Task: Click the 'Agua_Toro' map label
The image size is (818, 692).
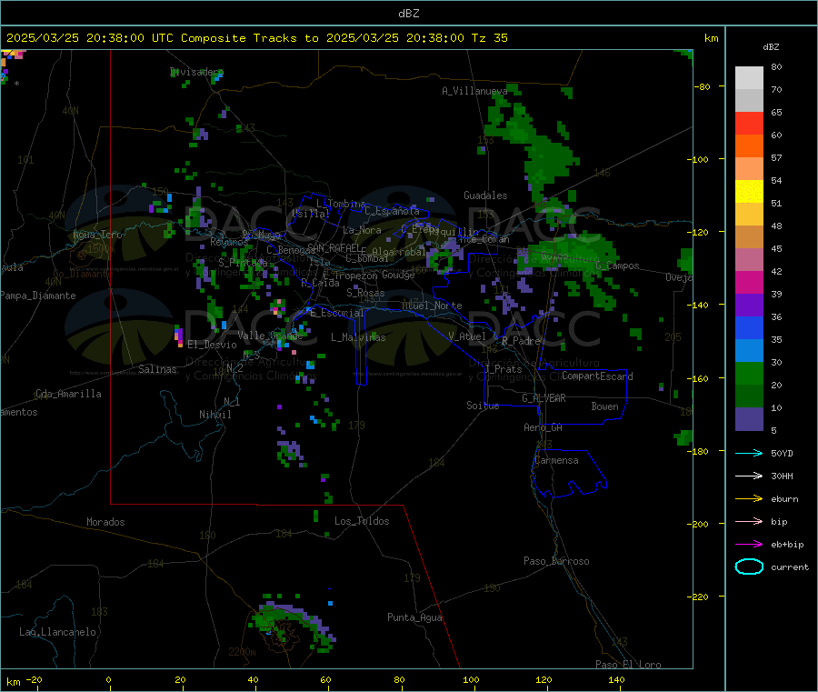Action: (97, 235)
